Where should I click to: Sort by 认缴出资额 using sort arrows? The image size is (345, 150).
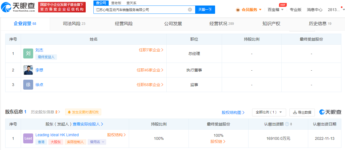coord(291,124)
